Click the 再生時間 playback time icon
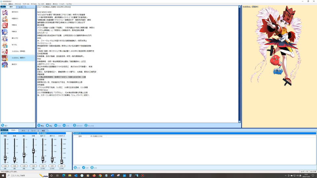 point(86,125)
